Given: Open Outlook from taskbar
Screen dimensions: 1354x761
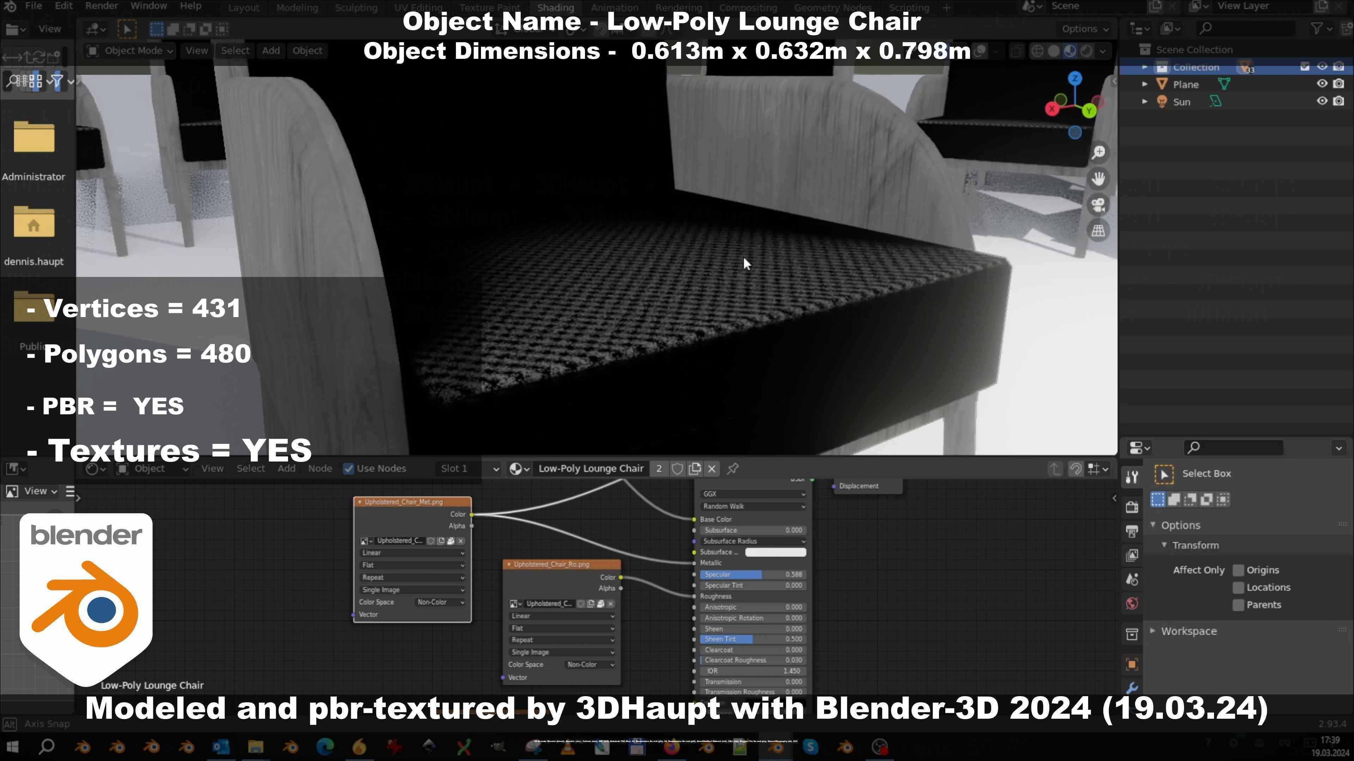Looking at the screenshot, I should 221,747.
